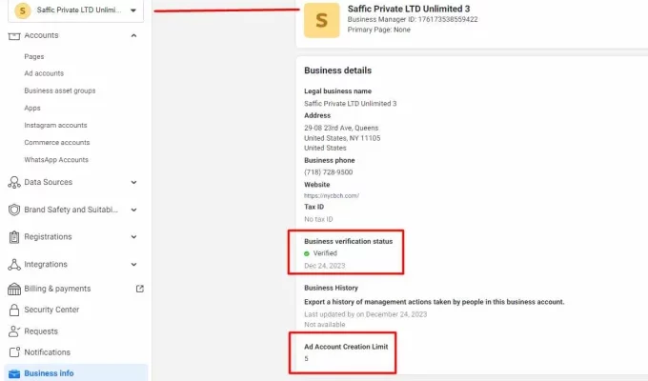Open Billing & payments external link icon
The height and width of the screenshot is (381, 648).
point(140,289)
